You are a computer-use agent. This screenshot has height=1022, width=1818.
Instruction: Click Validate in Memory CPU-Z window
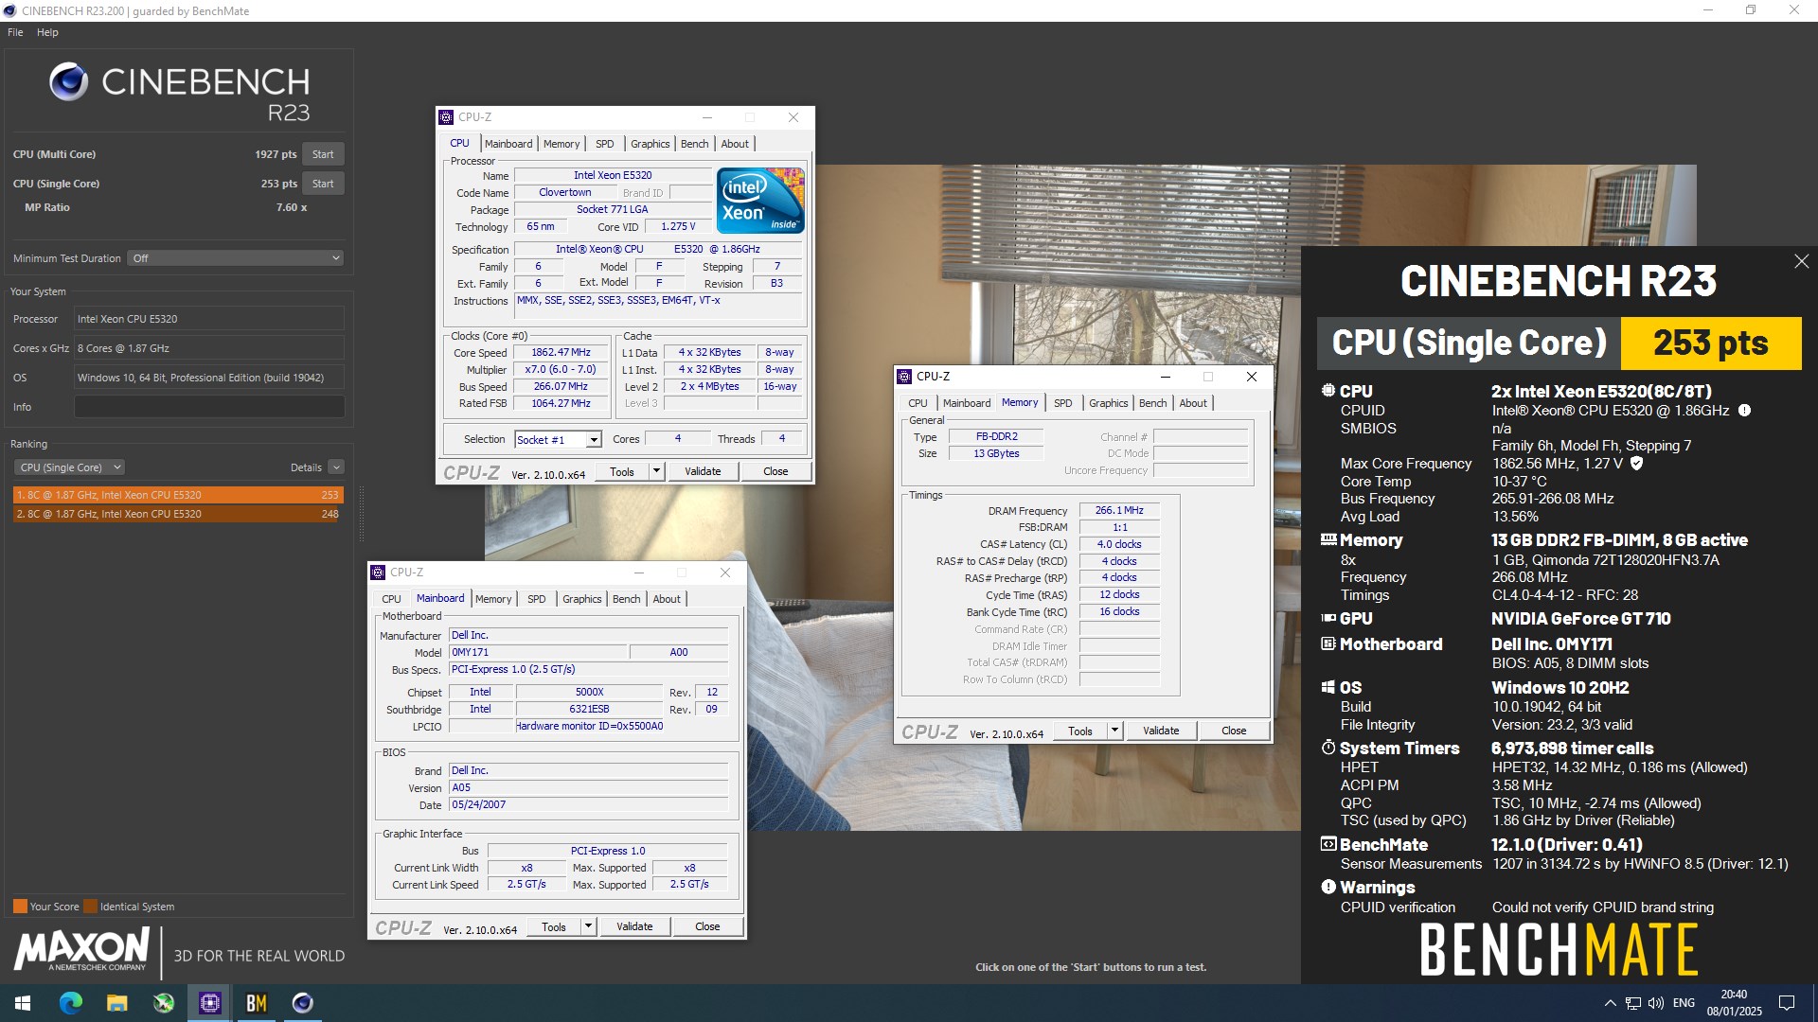(x=1161, y=731)
